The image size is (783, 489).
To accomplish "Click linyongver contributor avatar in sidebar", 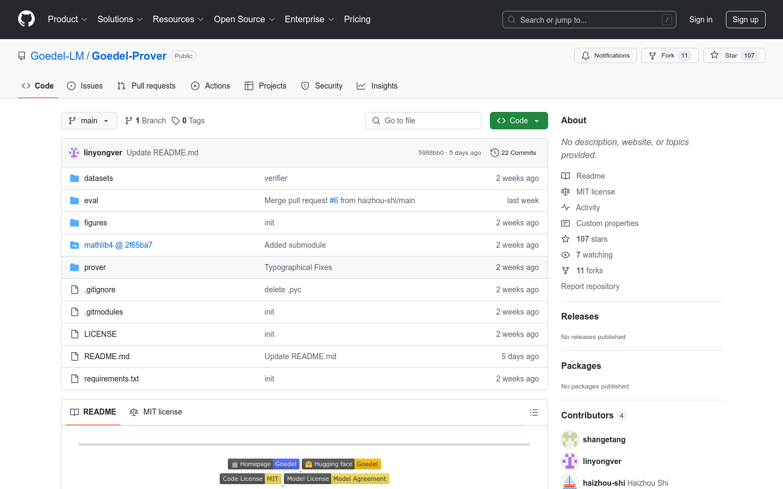I will click(x=570, y=461).
